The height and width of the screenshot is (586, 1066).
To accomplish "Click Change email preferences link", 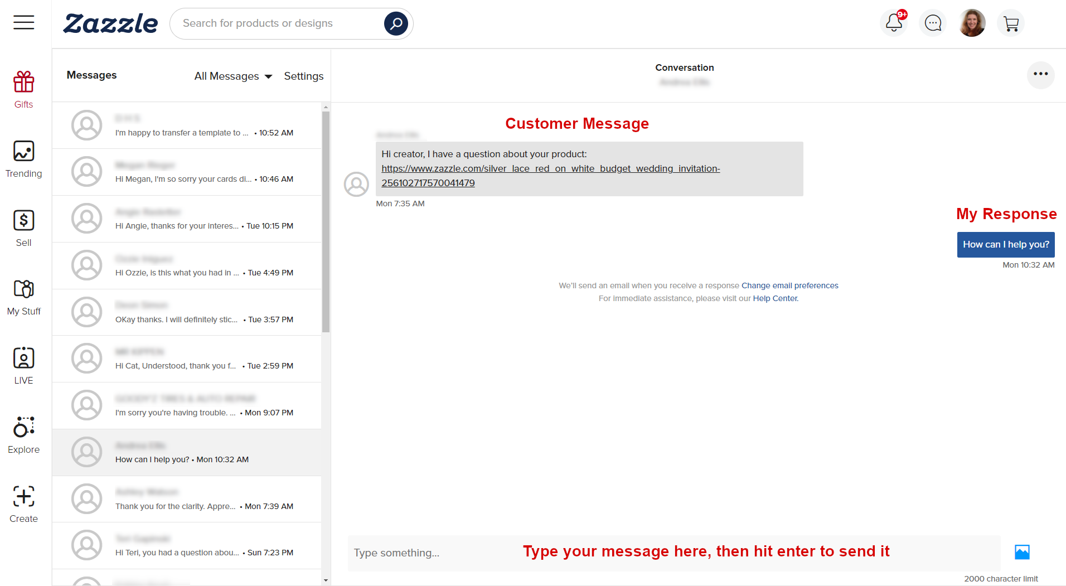I will pyautogui.click(x=789, y=285).
